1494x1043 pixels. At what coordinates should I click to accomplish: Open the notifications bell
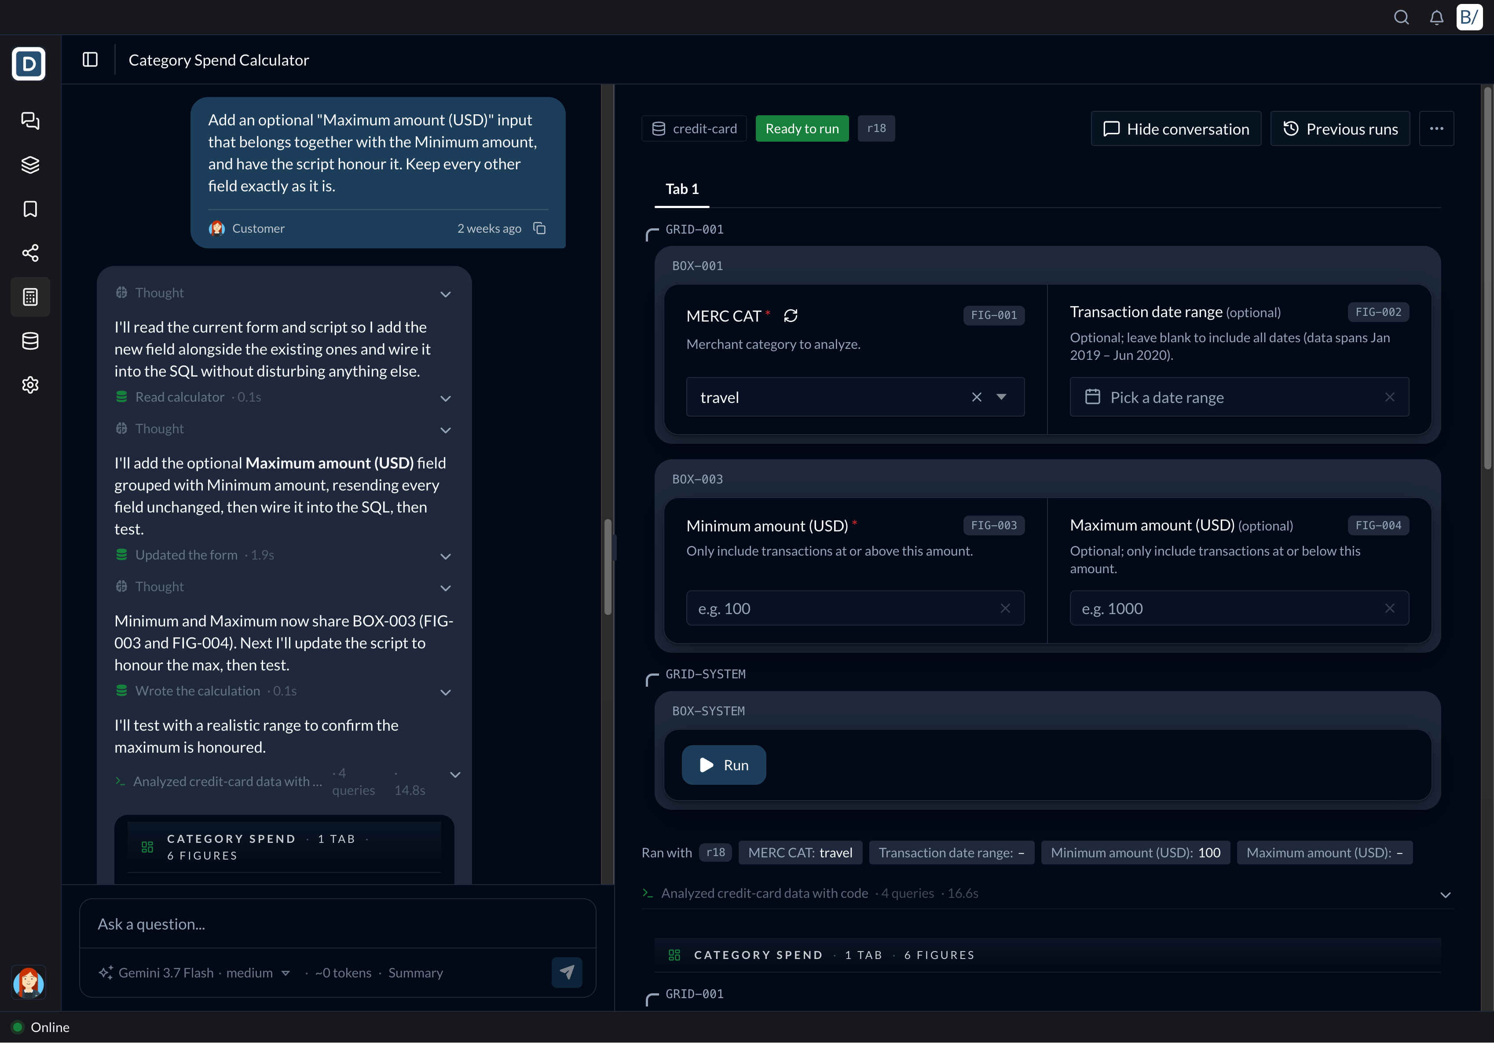click(x=1437, y=18)
